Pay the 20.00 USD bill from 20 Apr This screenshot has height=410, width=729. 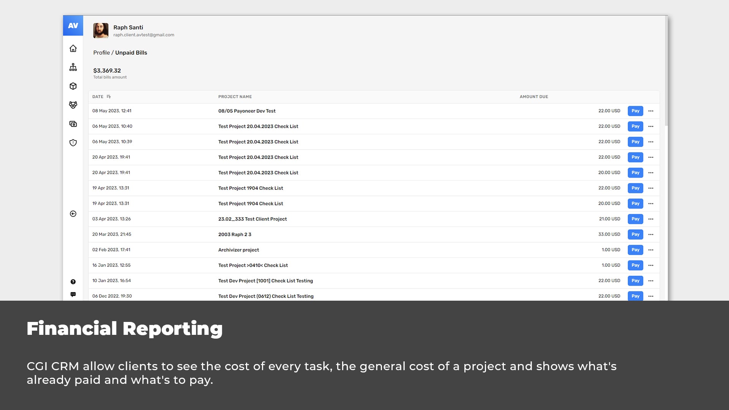pos(635,173)
